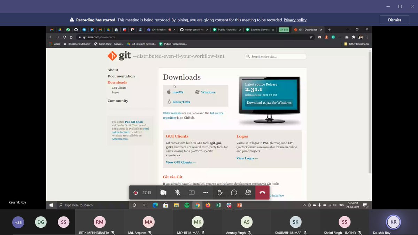The image size is (418, 235).
Task: Open the Windows Start button
Action: click(x=51, y=205)
